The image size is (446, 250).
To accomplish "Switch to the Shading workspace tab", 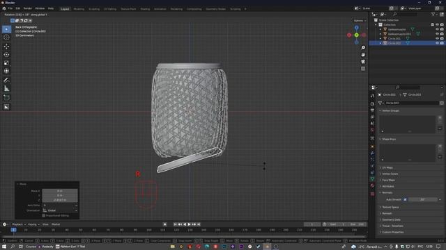I will [x=145, y=9].
